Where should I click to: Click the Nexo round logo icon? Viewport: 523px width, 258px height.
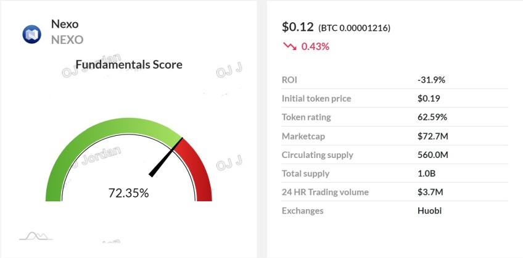pyautogui.click(x=31, y=34)
